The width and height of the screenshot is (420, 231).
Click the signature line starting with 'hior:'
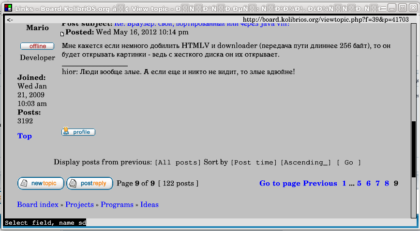tap(179, 72)
